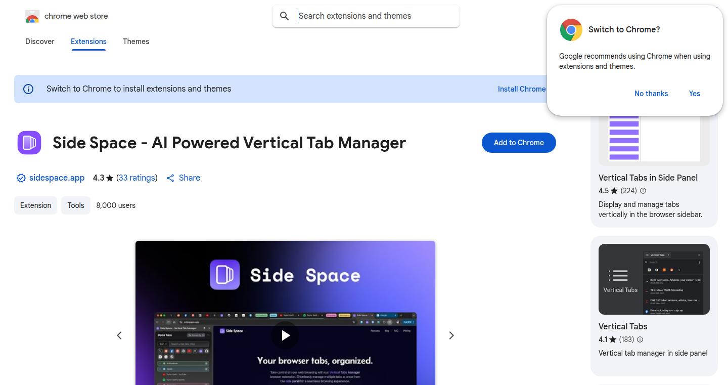Open Vertical Tabs in Side Panel title
The height and width of the screenshot is (385, 728).
pos(648,178)
